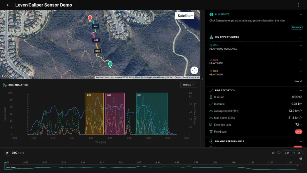Click the FlowScore 27.5 badge
Image resolution: width=307 pixels, height=173 pixels.
click(x=298, y=132)
